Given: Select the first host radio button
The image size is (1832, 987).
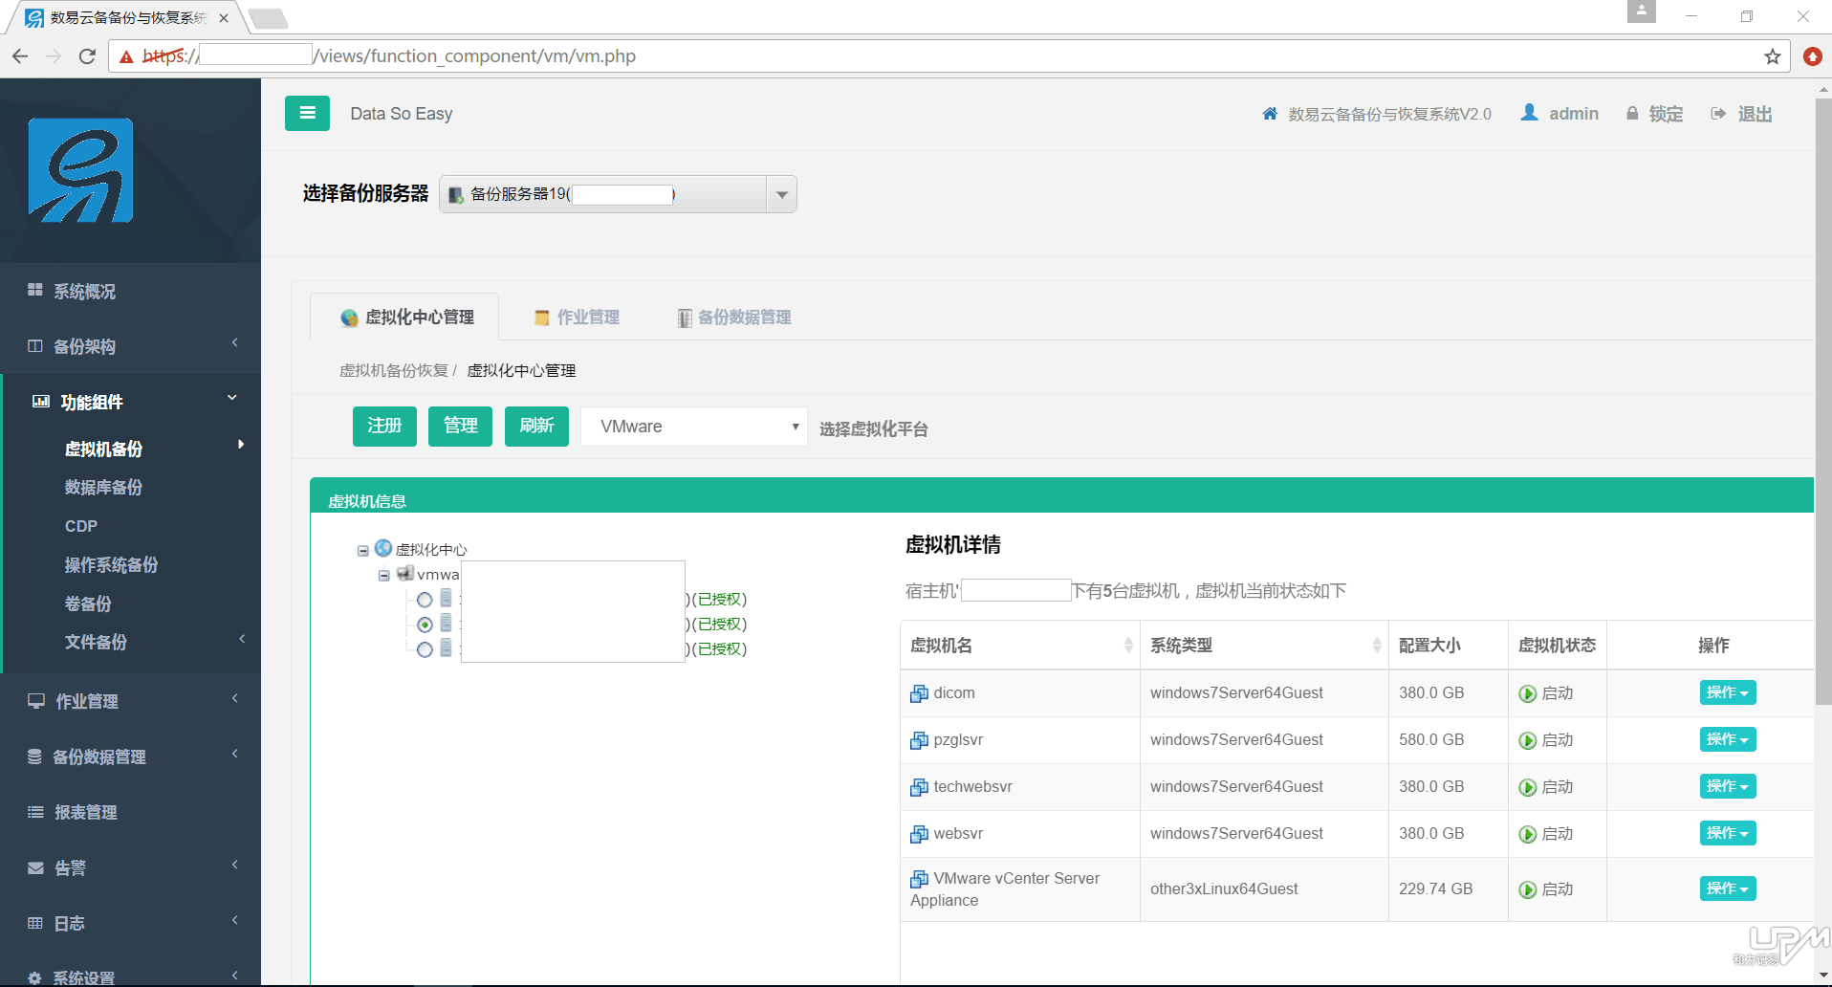Looking at the screenshot, I should pos(425,600).
